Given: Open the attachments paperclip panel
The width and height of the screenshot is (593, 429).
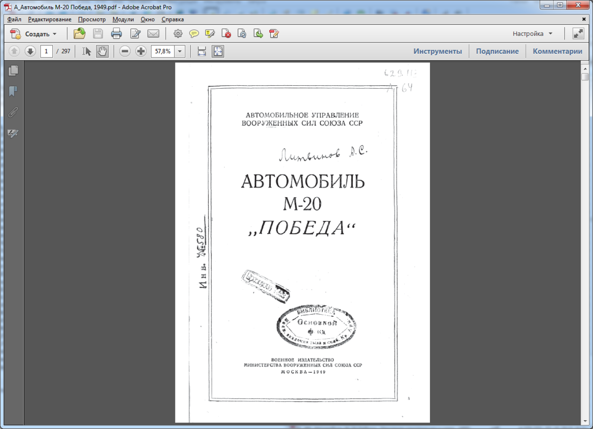Looking at the screenshot, I should pos(13,112).
